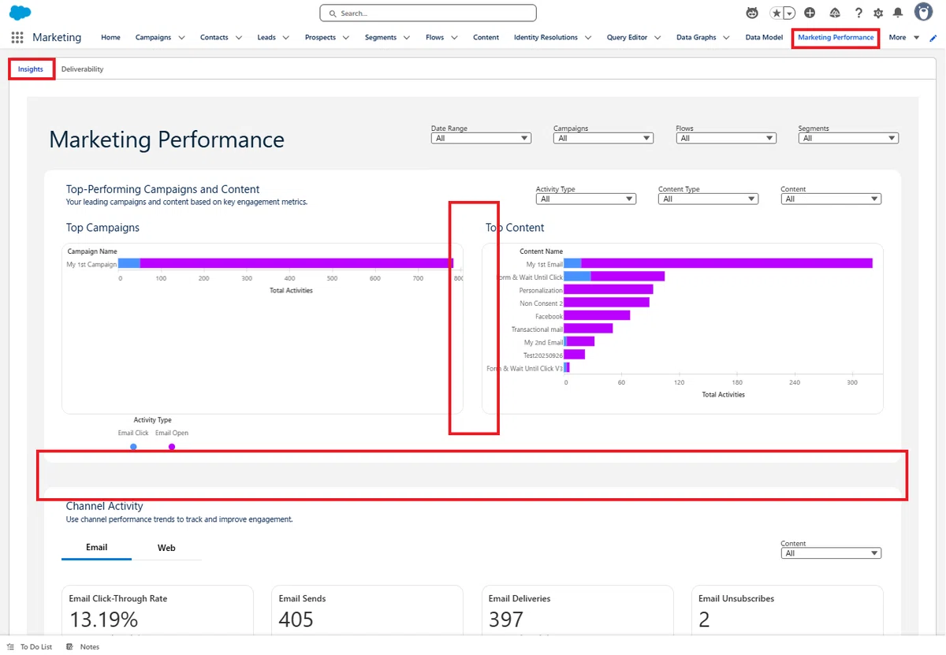Screen dimensions: 946x655
Task: Select the Web channel tab
Action: 166,547
